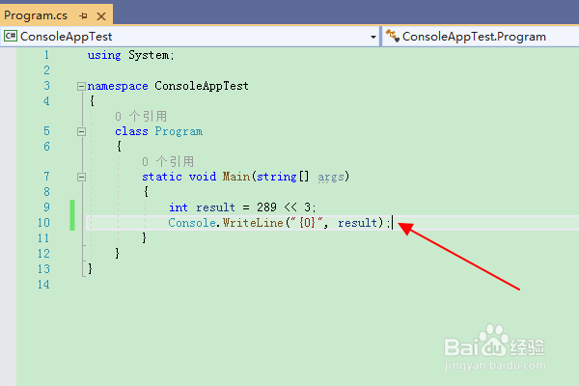This screenshot has width=579, height=386.
Task: Click the 'void' keyword
Action: 203,177
